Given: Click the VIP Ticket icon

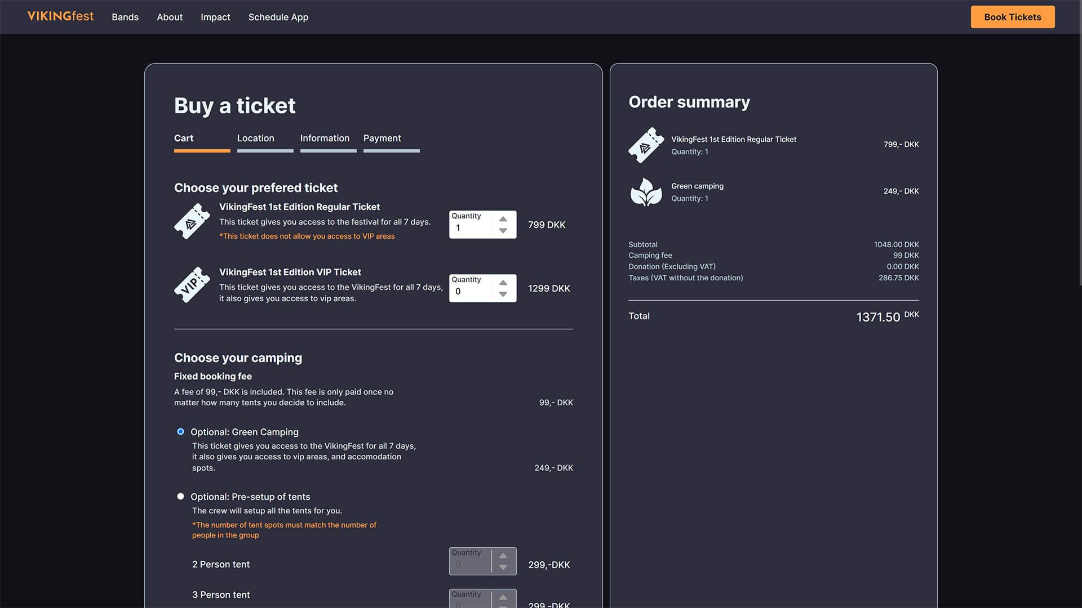Looking at the screenshot, I should tap(192, 285).
